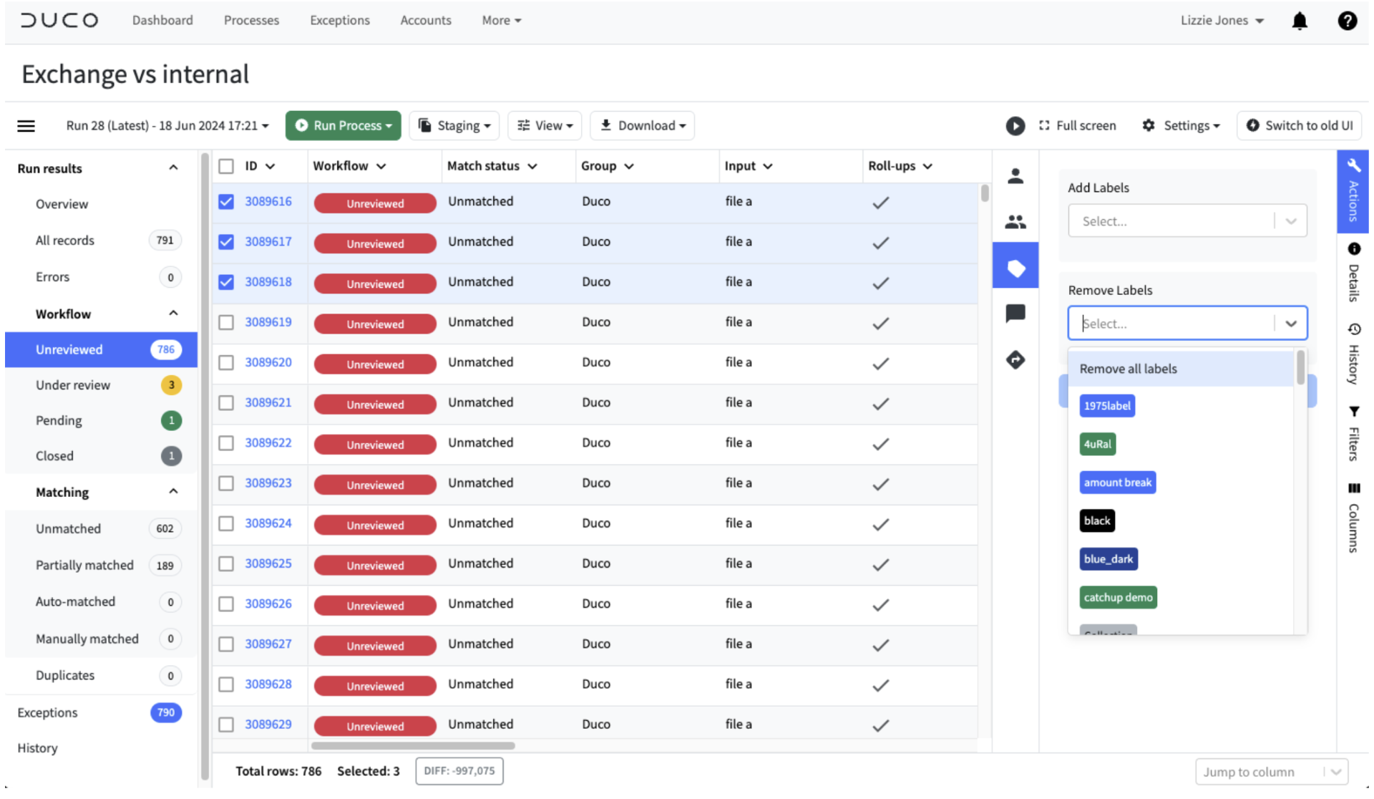Image resolution: width=1374 pixels, height=799 pixels.
Task: Toggle the select-all checkbox in header
Action: pyautogui.click(x=225, y=165)
